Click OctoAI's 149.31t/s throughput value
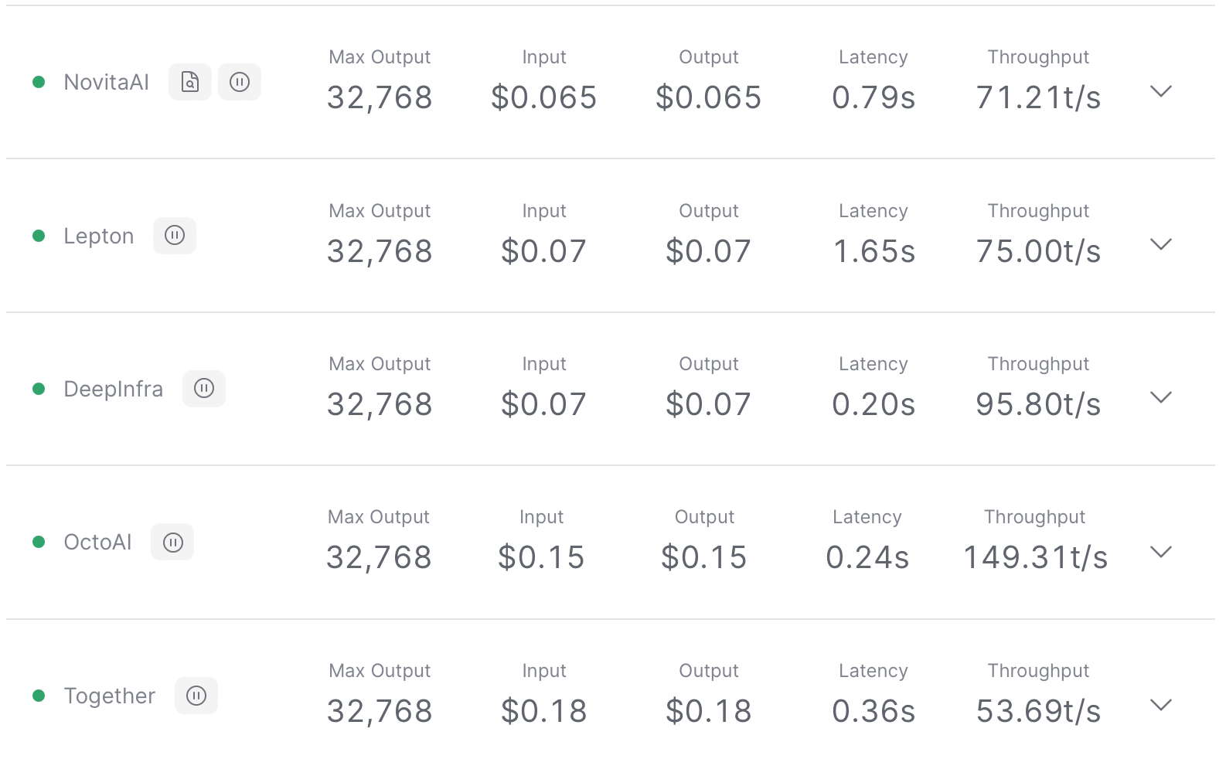 point(1035,557)
